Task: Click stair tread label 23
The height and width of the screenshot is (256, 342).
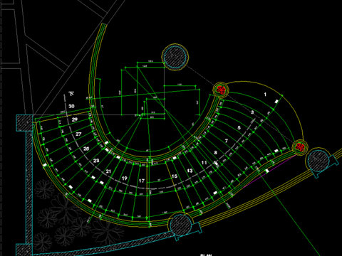Action: [x=96, y=161]
